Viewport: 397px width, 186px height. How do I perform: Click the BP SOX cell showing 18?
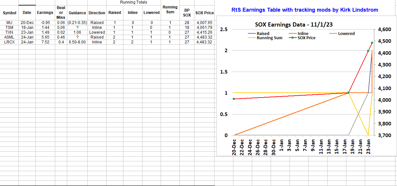tap(187, 28)
